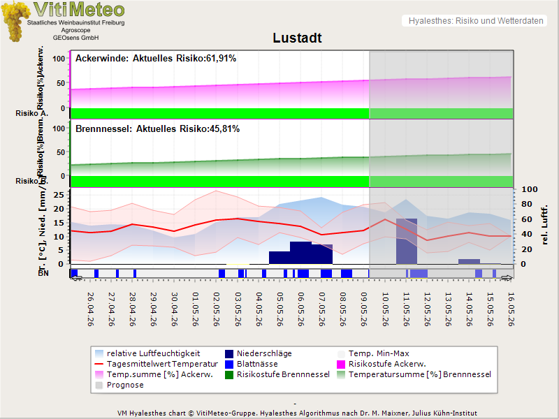The image size is (559, 419).
Task: Click the 27.04.26 date label
Action: point(112,309)
